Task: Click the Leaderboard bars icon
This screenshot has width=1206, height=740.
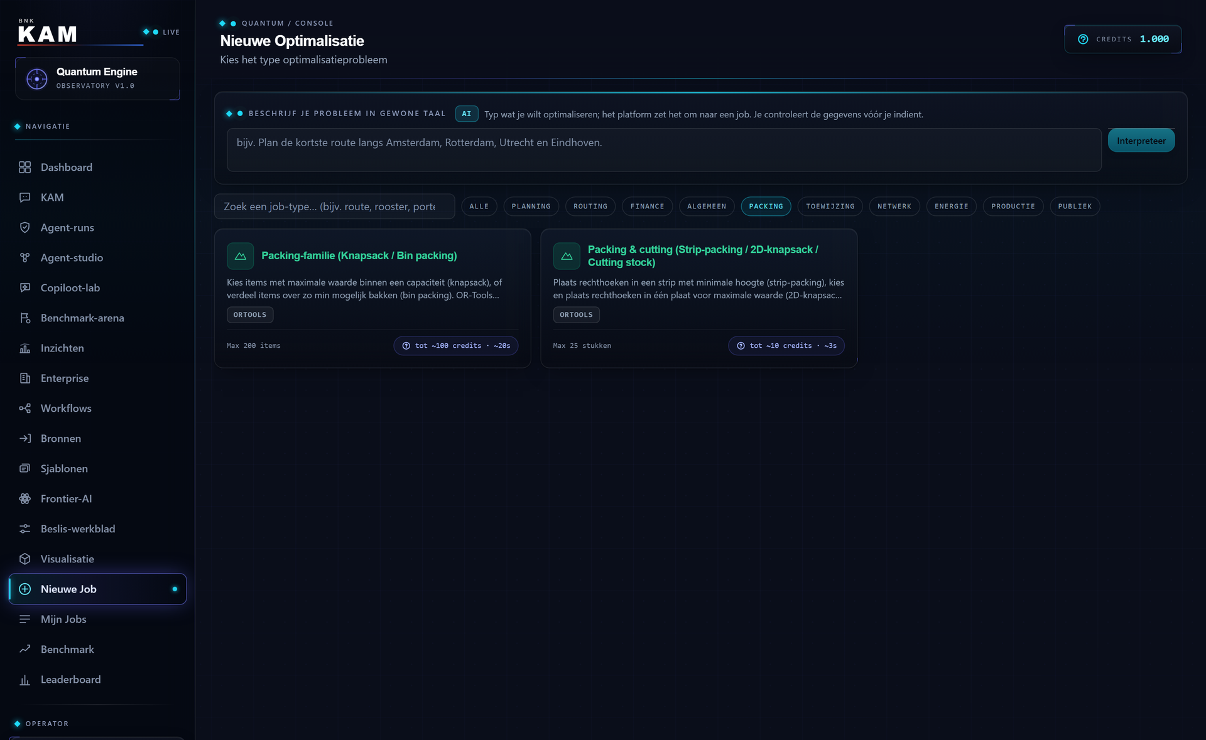Action: point(24,679)
